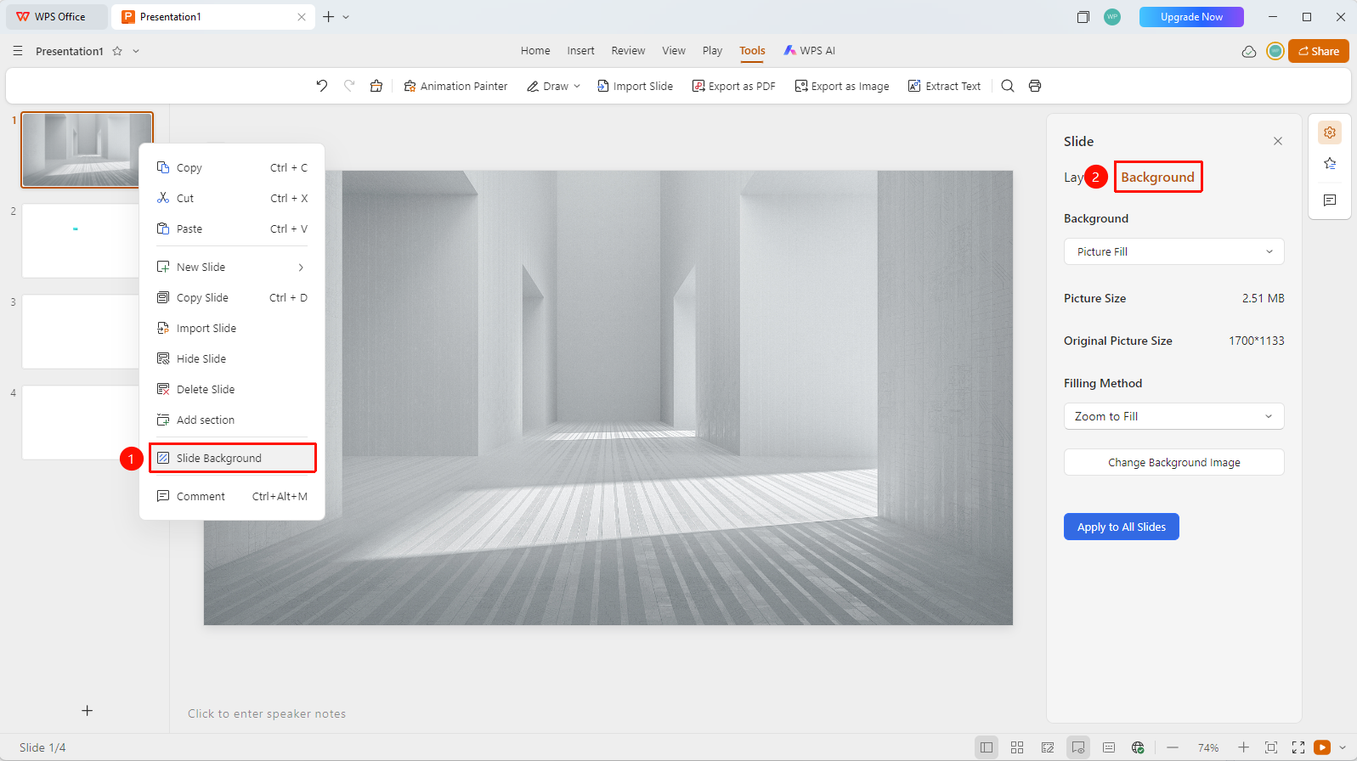The image size is (1357, 761).
Task: Open the Extract Text tool
Action: coord(944,86)
